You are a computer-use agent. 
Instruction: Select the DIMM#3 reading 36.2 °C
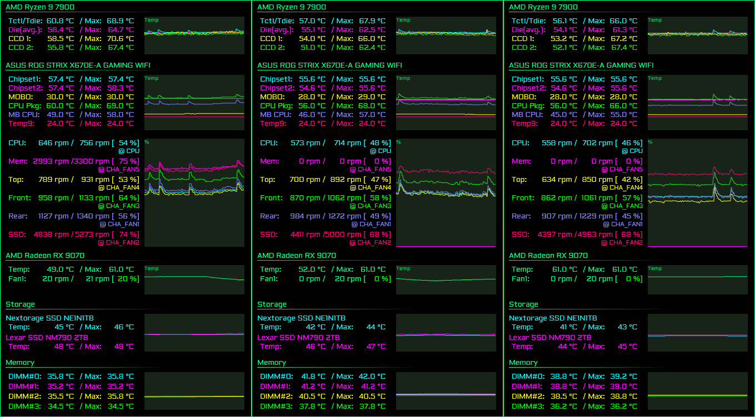coord(564,406)
